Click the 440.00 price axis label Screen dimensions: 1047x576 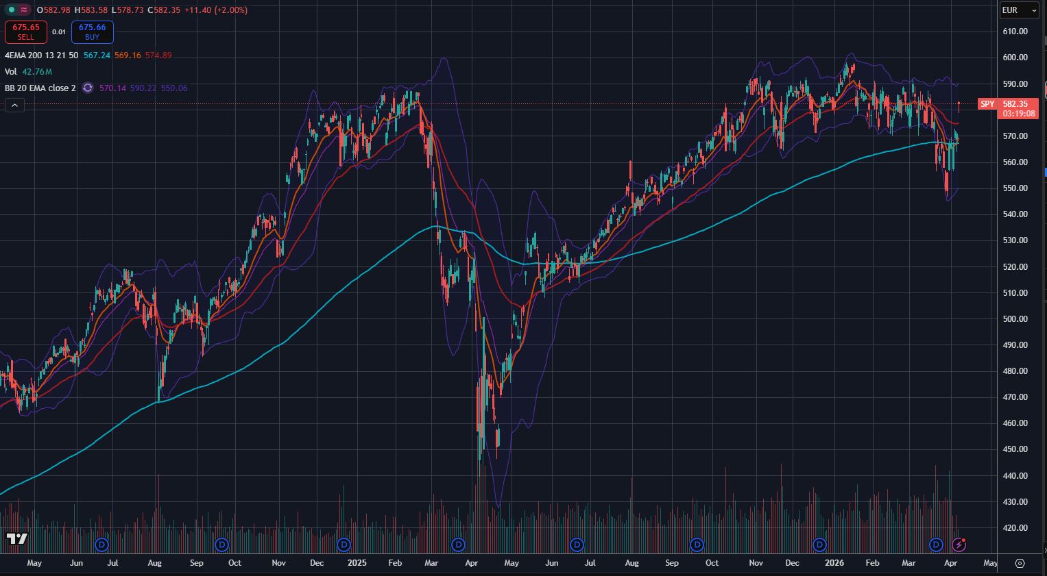[x=1015, y=476]
